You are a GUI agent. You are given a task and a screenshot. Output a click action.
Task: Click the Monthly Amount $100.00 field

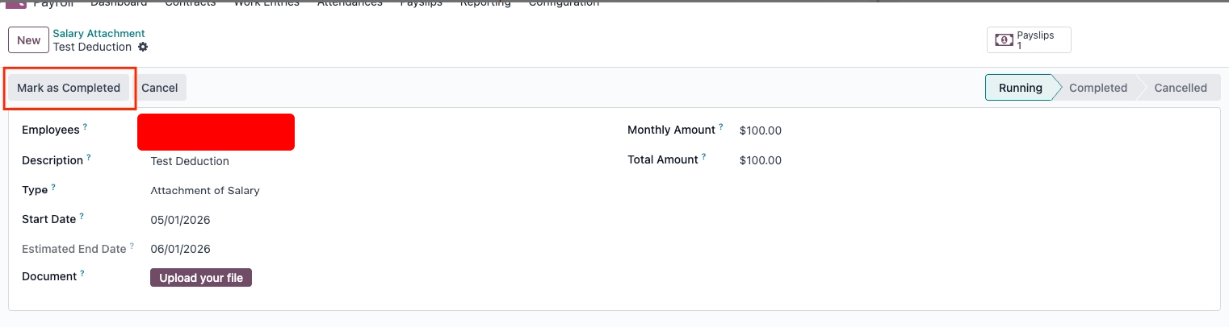point(761,130)
